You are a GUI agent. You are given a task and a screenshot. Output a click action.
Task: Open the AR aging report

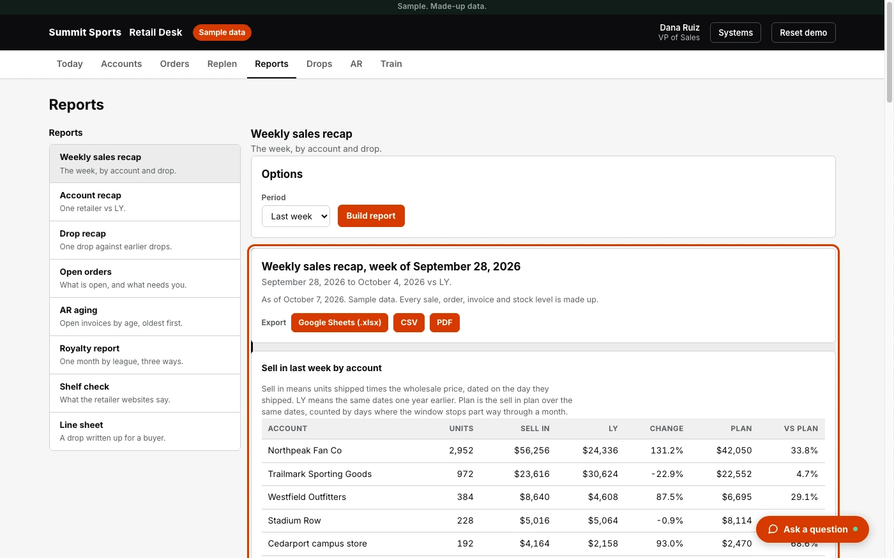point(145,317)
